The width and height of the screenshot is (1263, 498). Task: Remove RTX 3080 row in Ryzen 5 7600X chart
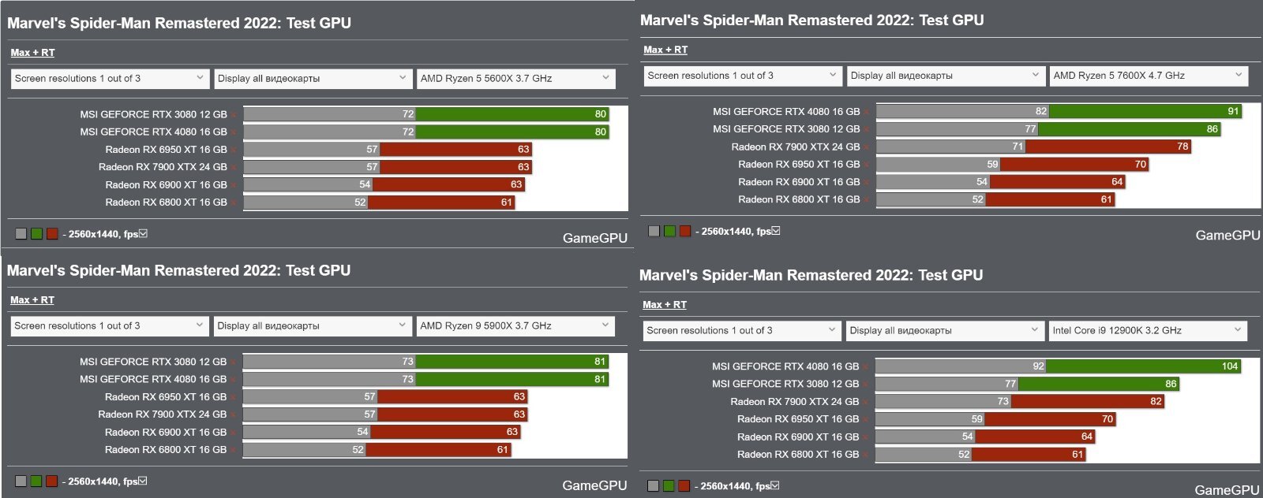[x=867, y=129]
